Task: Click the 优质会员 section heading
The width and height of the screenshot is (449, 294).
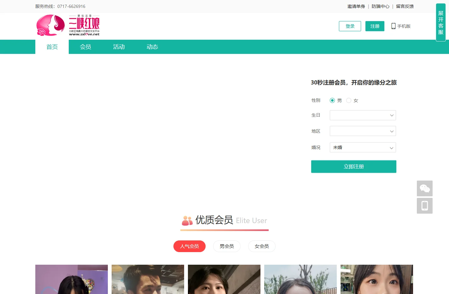Action: [214, 220]
